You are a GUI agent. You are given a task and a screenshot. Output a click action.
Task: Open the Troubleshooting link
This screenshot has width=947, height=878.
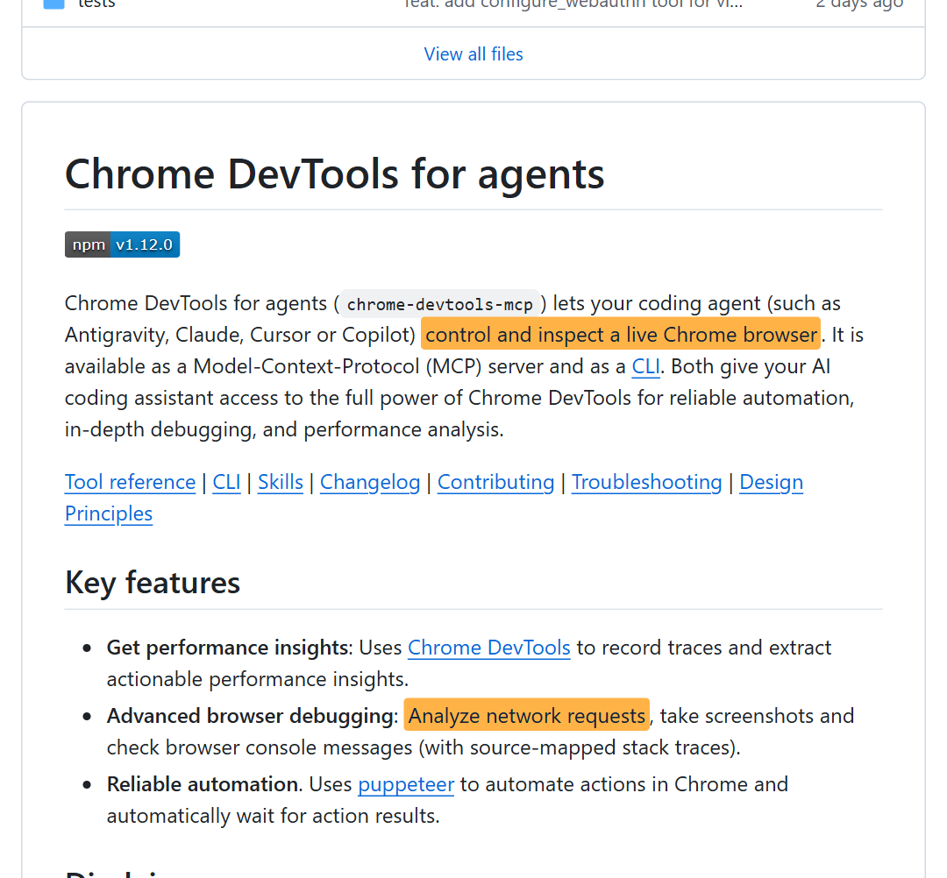(647, 482)
